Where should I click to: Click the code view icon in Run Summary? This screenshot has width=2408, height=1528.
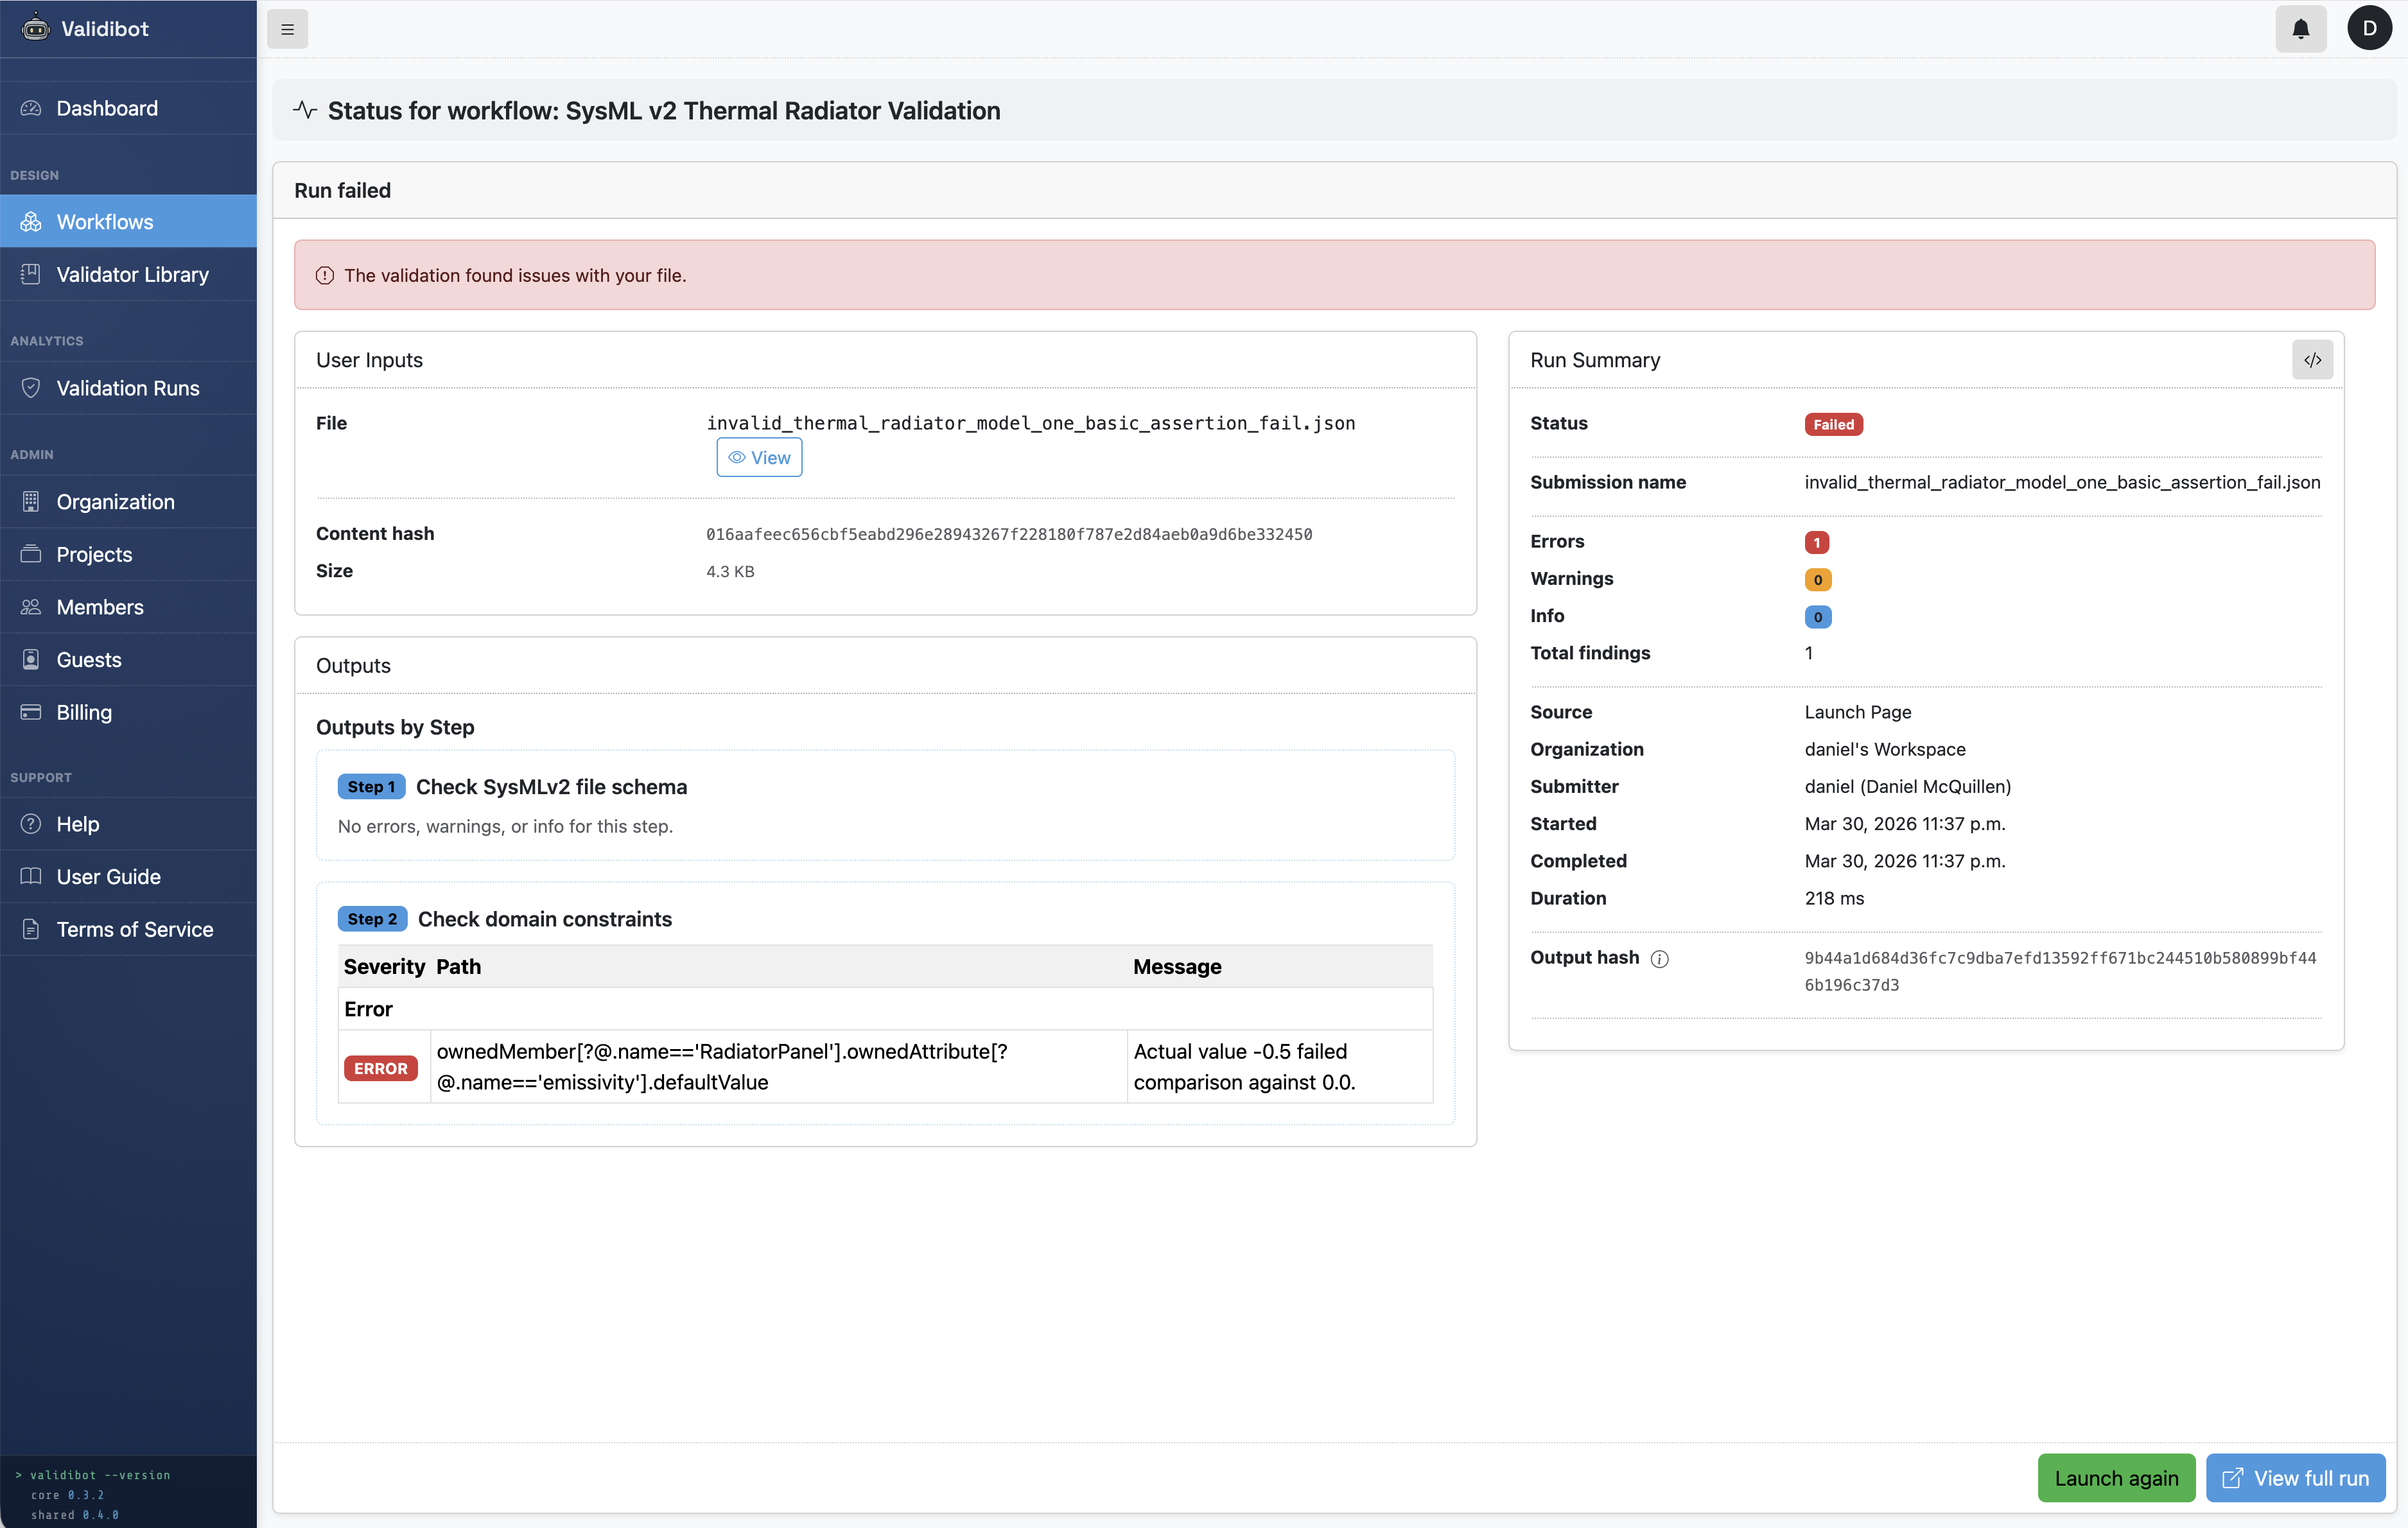coord(2313,359)
